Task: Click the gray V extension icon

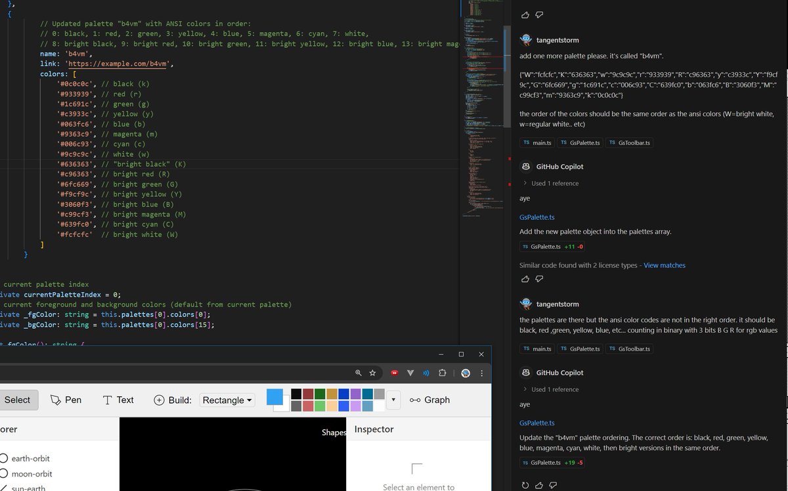Action: (x=410, y=373)
